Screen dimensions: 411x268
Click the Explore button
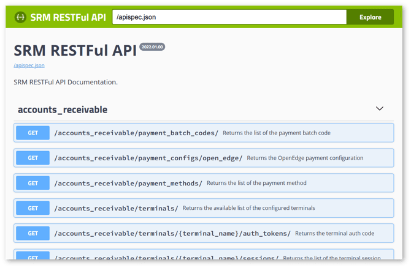pyautogui.click(x=370, y=17)
